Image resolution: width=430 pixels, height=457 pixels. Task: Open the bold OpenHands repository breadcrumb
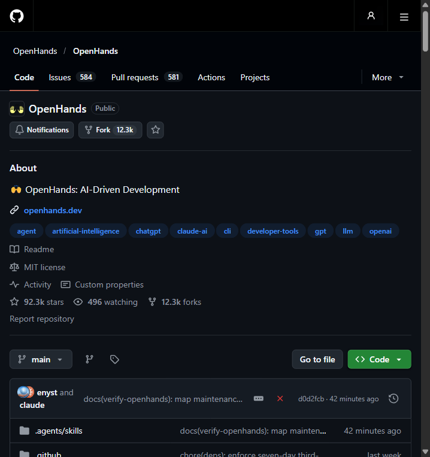(x=96, y=52)
